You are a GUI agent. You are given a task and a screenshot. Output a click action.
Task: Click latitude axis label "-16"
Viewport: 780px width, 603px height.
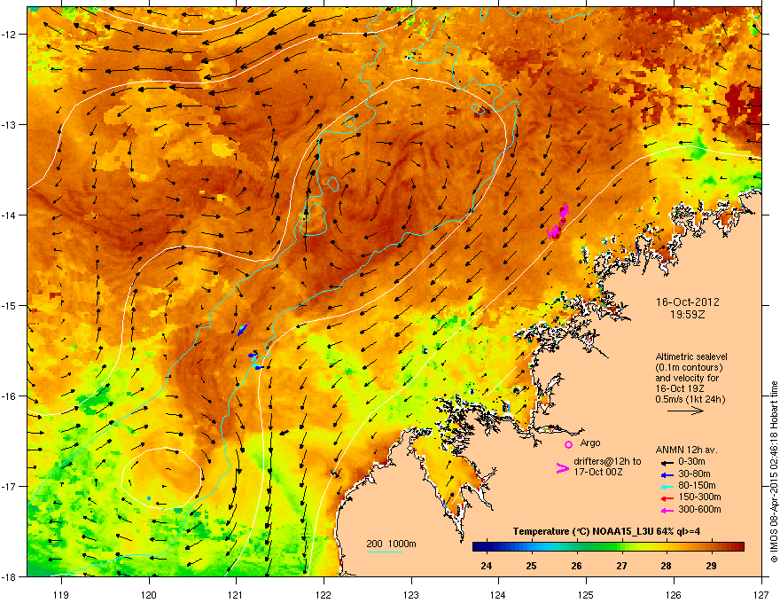coord(9,396)
